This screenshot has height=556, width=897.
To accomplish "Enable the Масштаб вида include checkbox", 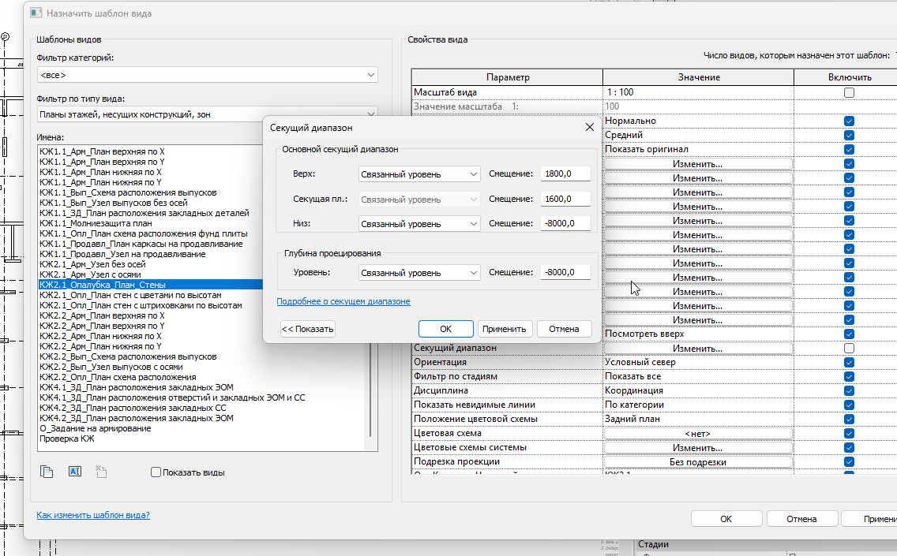I will (x=849, y=92).
